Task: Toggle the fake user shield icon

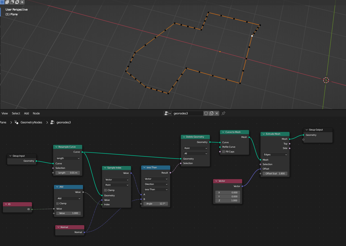Action: [x=206, y=113]
